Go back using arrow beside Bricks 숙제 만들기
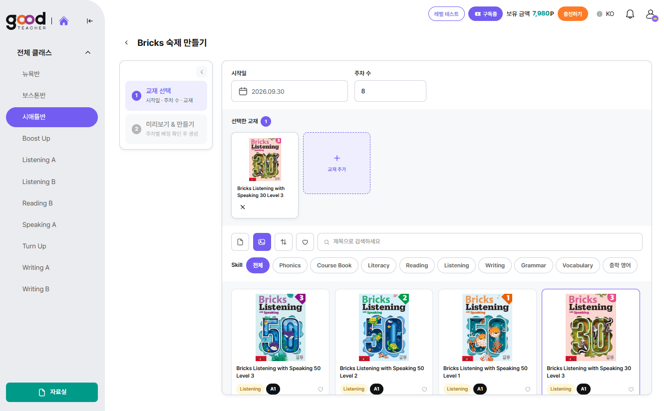Viewport: 664px width, 411px height. click(x=126, y=43)
